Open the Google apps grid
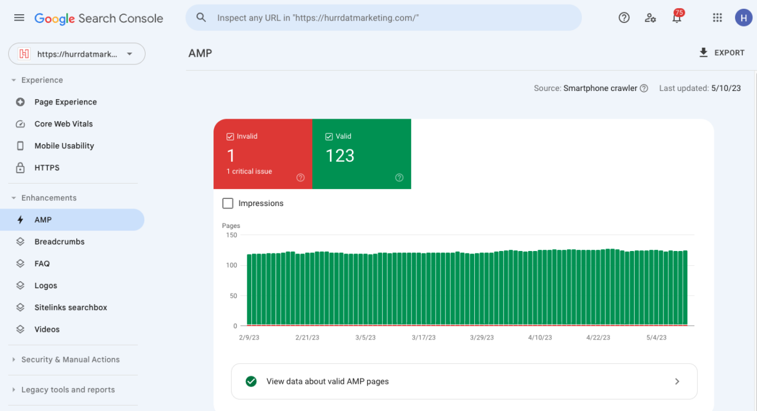Viewport: 757px width, 411px height. pyautogui.click(x=717, y=18)
